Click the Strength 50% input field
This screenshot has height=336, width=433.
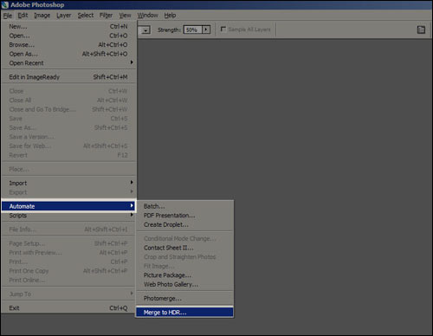click(x=193, y=29)
